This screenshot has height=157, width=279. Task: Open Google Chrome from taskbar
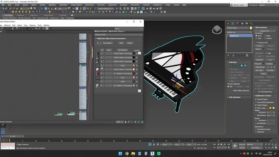[127, 154]
